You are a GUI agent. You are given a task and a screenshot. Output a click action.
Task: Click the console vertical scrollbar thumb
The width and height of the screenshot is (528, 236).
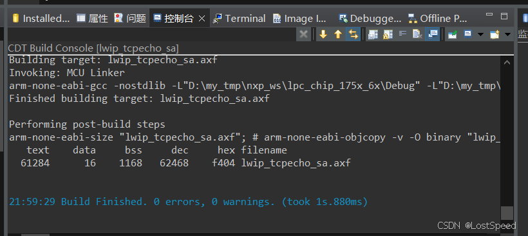pos(507,213)
